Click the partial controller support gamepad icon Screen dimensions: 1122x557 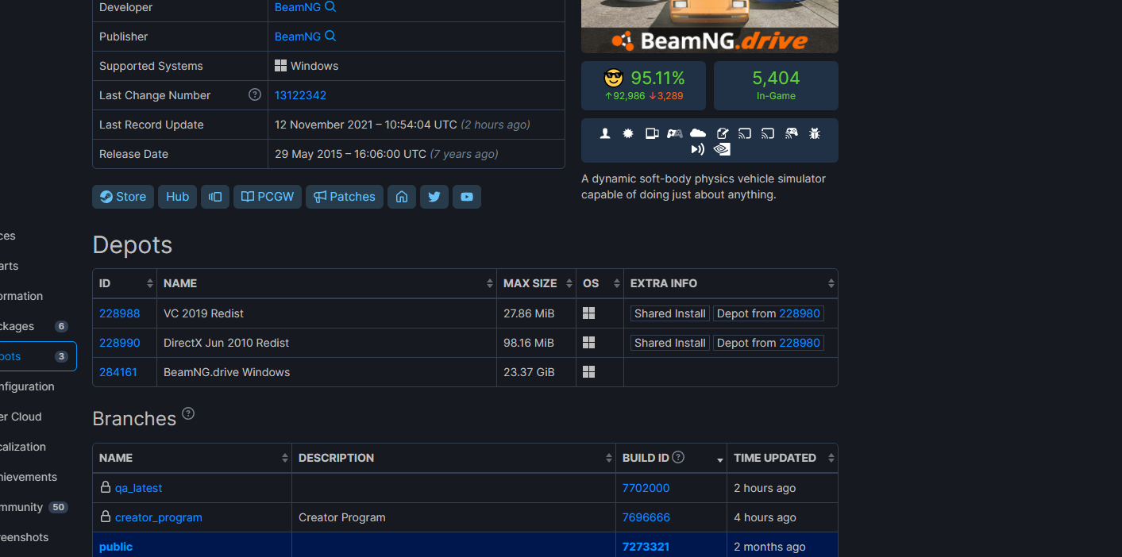coord(675,133)
